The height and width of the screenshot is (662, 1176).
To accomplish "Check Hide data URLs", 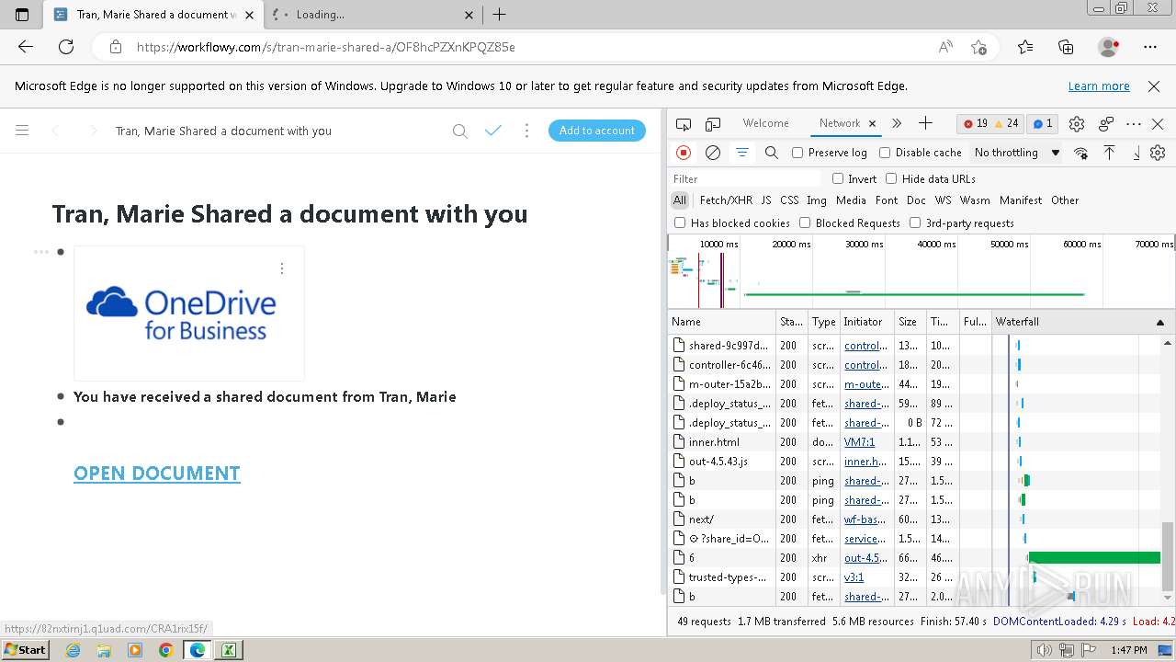I will tap(891, 178).
